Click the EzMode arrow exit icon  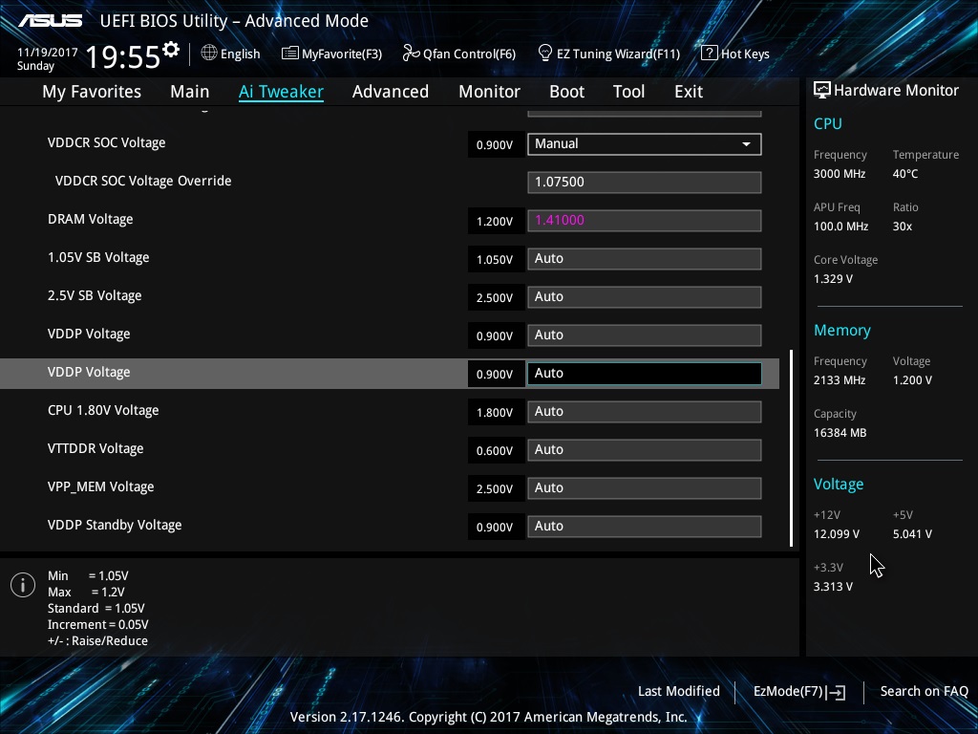837,692
